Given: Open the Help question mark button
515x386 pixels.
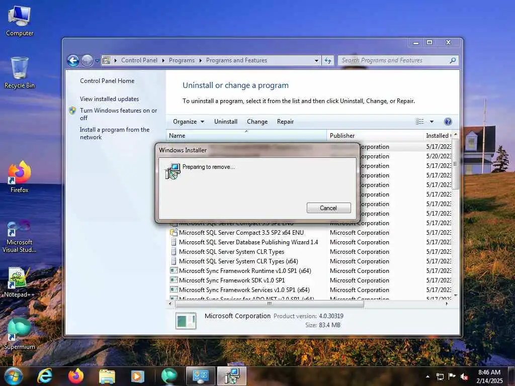Looking at the screenshot, I should pos(448,122).
